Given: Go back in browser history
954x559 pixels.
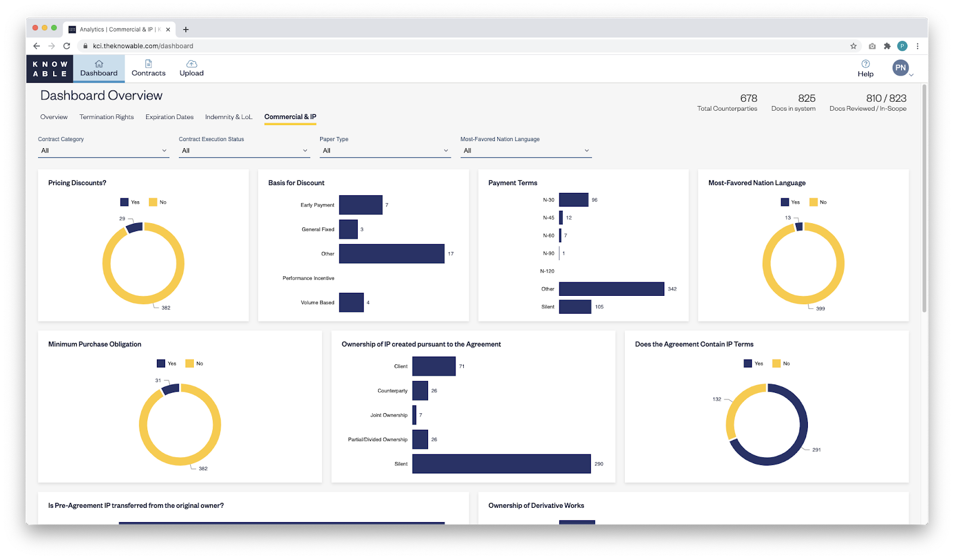Looking at the screenshot, I should pos(37,46).
